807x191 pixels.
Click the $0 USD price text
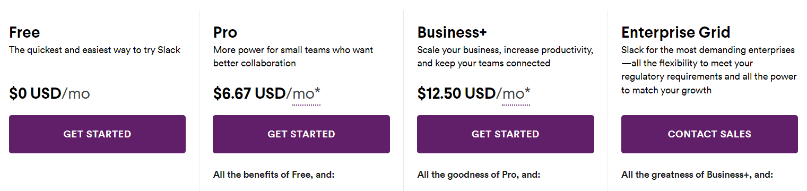click(35, 94)
